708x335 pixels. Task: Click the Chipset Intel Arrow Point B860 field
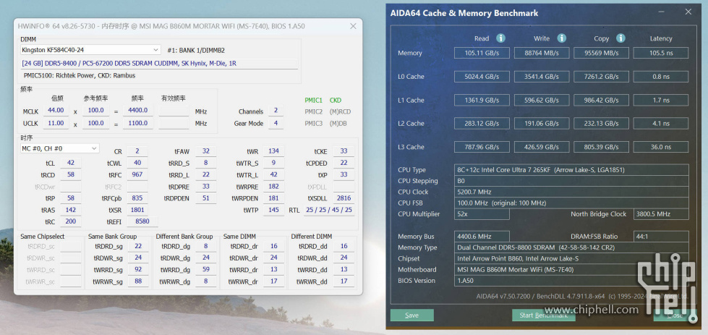click(x=571, y=258)
